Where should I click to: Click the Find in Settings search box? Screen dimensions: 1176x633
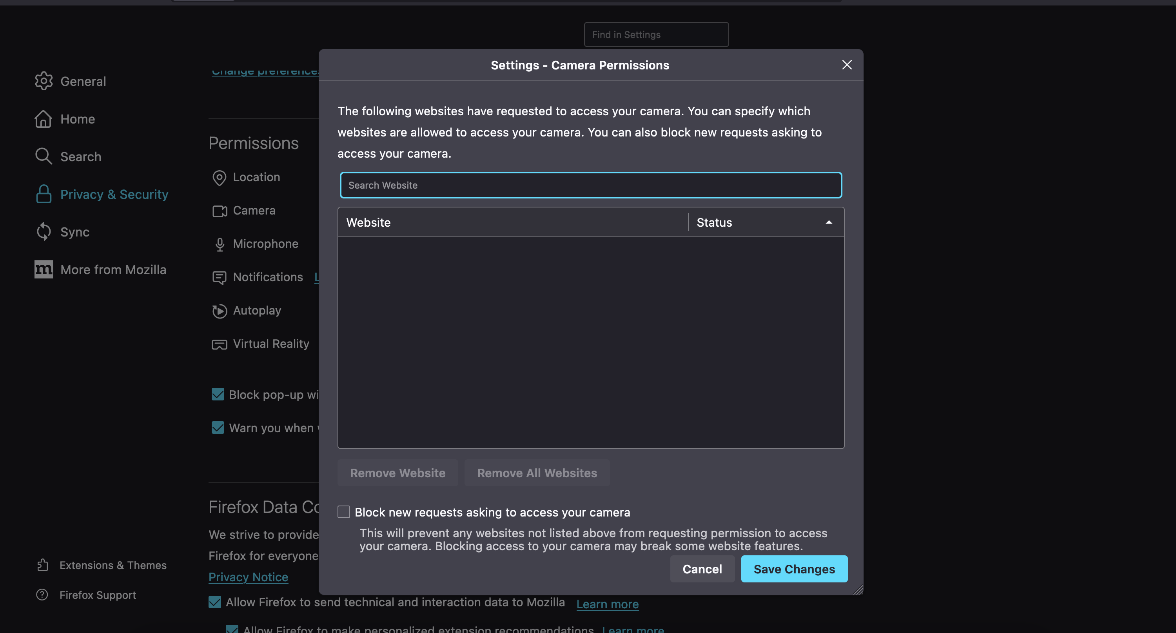click(656, 35)
